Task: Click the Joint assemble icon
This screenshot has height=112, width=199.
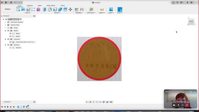Action: pyautogui.click(x=82, y=9)
